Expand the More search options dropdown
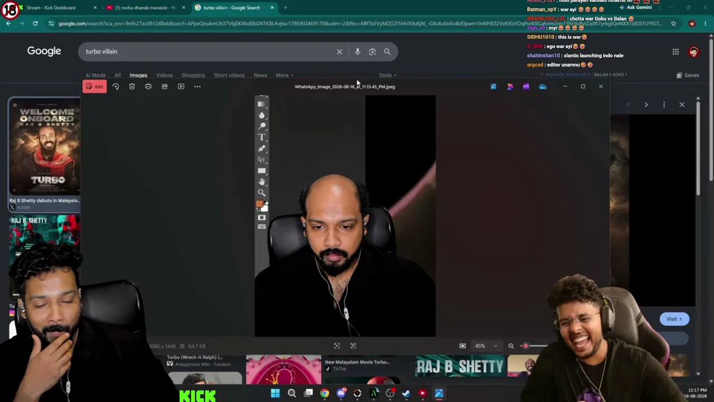The height and width of the screenshot is (402, 714). pos(284,75)
